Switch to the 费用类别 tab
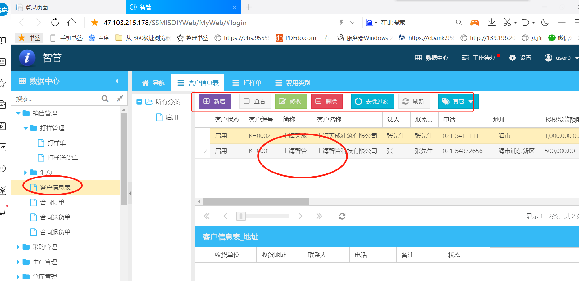Image resolution: width=579 pixels, height=281 pixels. click(293, 83)
